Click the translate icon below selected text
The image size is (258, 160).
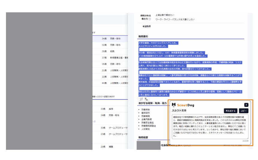click(x=146, y=99)
